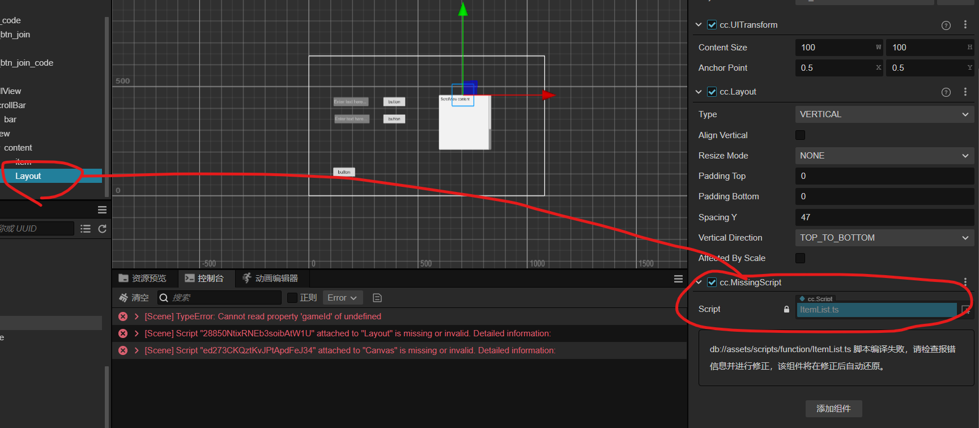Toggle the cc.MissingScript component checkbox
Image resolution: width=979 pixels, height=428 pixels.
click(712, 283)
